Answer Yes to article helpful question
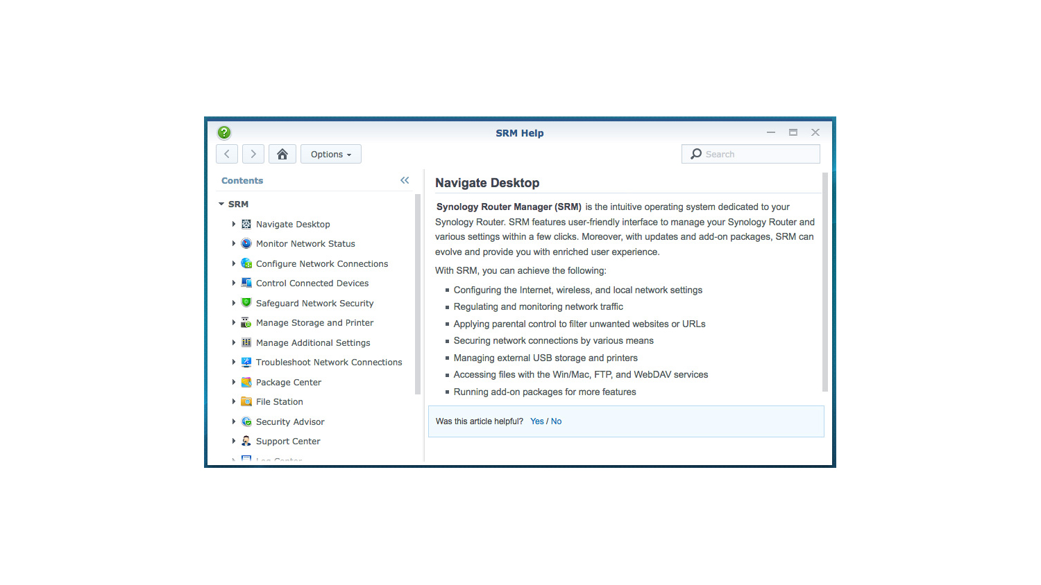The height and width of the screenshot is (585, 1041). (537, 421)
